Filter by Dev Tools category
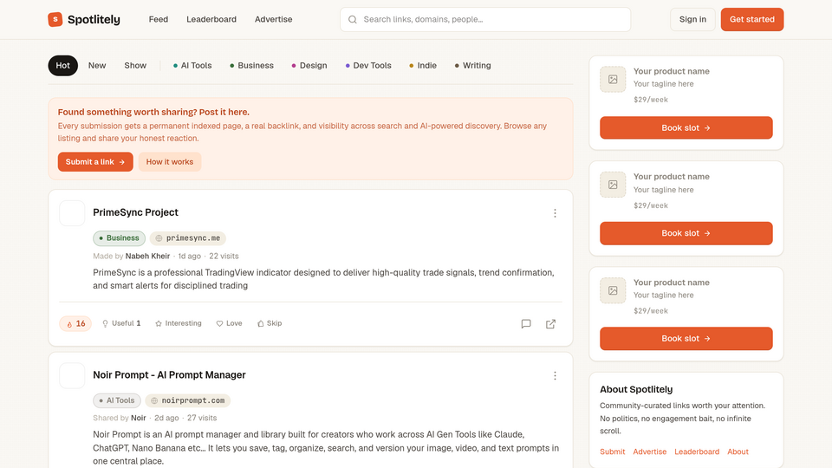Image resolution: width=832 pixels, height=468 pixels. [x=368, y=66]
